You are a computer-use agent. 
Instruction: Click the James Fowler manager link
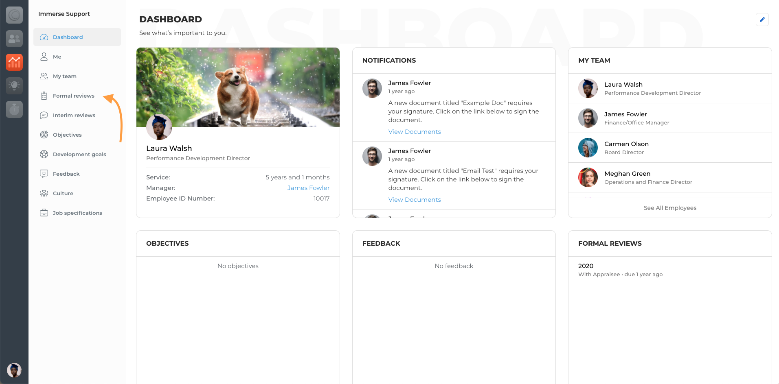point(308,188)
